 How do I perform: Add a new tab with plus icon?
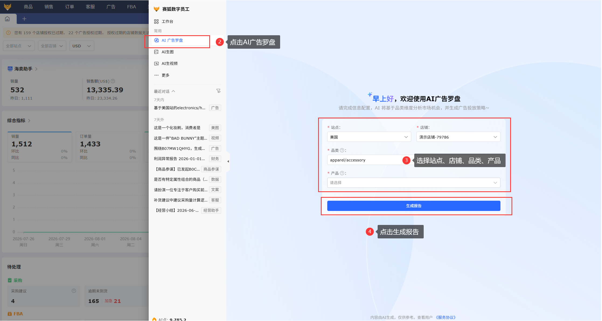(24, 19)
